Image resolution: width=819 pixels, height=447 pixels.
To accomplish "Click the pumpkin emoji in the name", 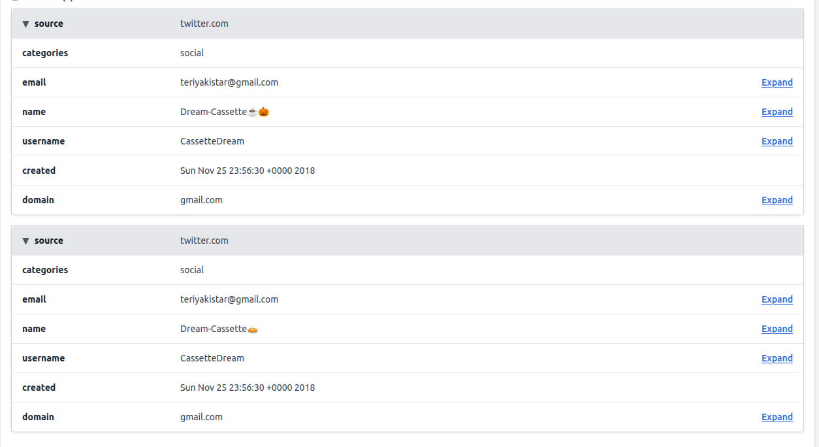I will tap(264, 112).
